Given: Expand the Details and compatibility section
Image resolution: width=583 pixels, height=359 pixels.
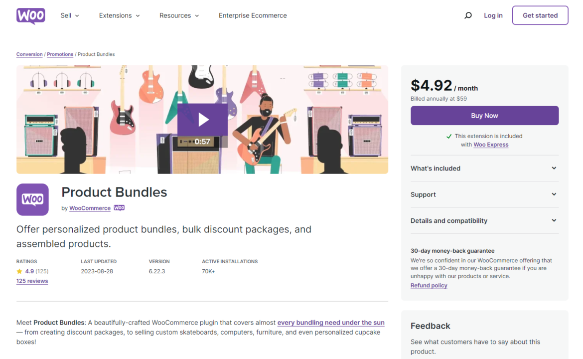Looking at the screenshot, I should click(484, 220).
